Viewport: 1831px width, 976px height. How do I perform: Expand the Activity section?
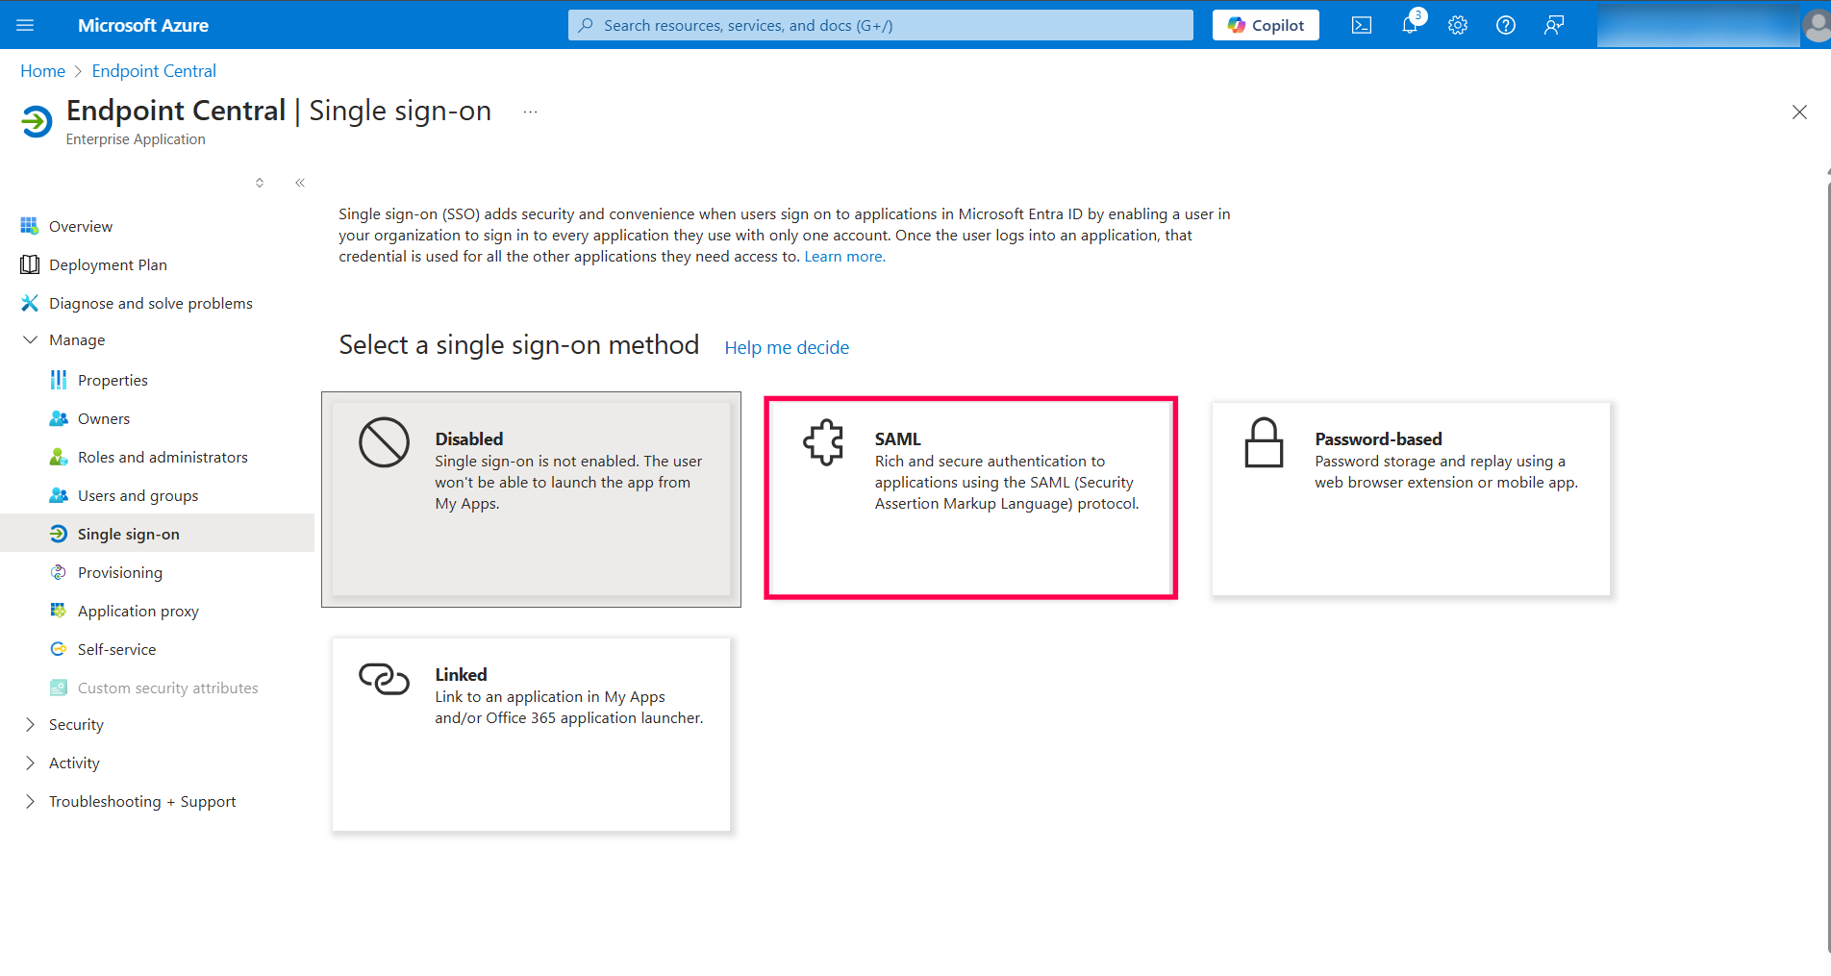click(x=31, y=763)
